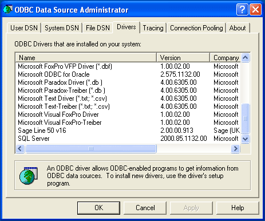Go to the Tracing tab
This screenshot has height=221, width=265.
(x=153, y=28)
